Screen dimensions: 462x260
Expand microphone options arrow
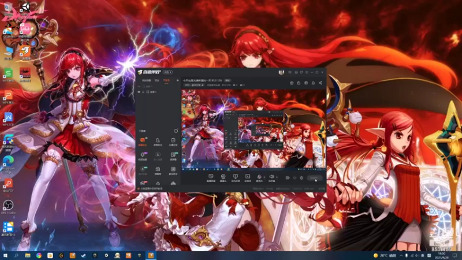tap(264, 177)
